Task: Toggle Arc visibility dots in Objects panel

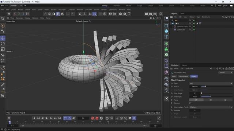Action: 192,20
